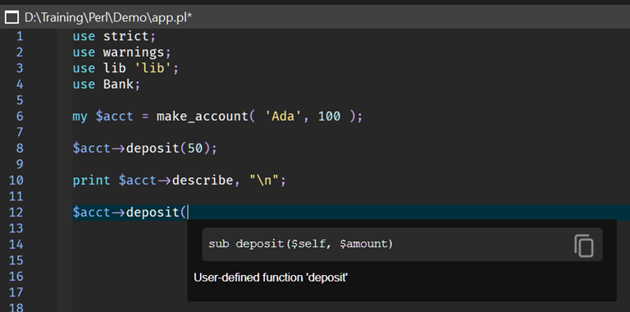The width and height of the screenshot is (630, 312).
Task: Click line number 3 in the gutter
Action: (x=20, y=68)
